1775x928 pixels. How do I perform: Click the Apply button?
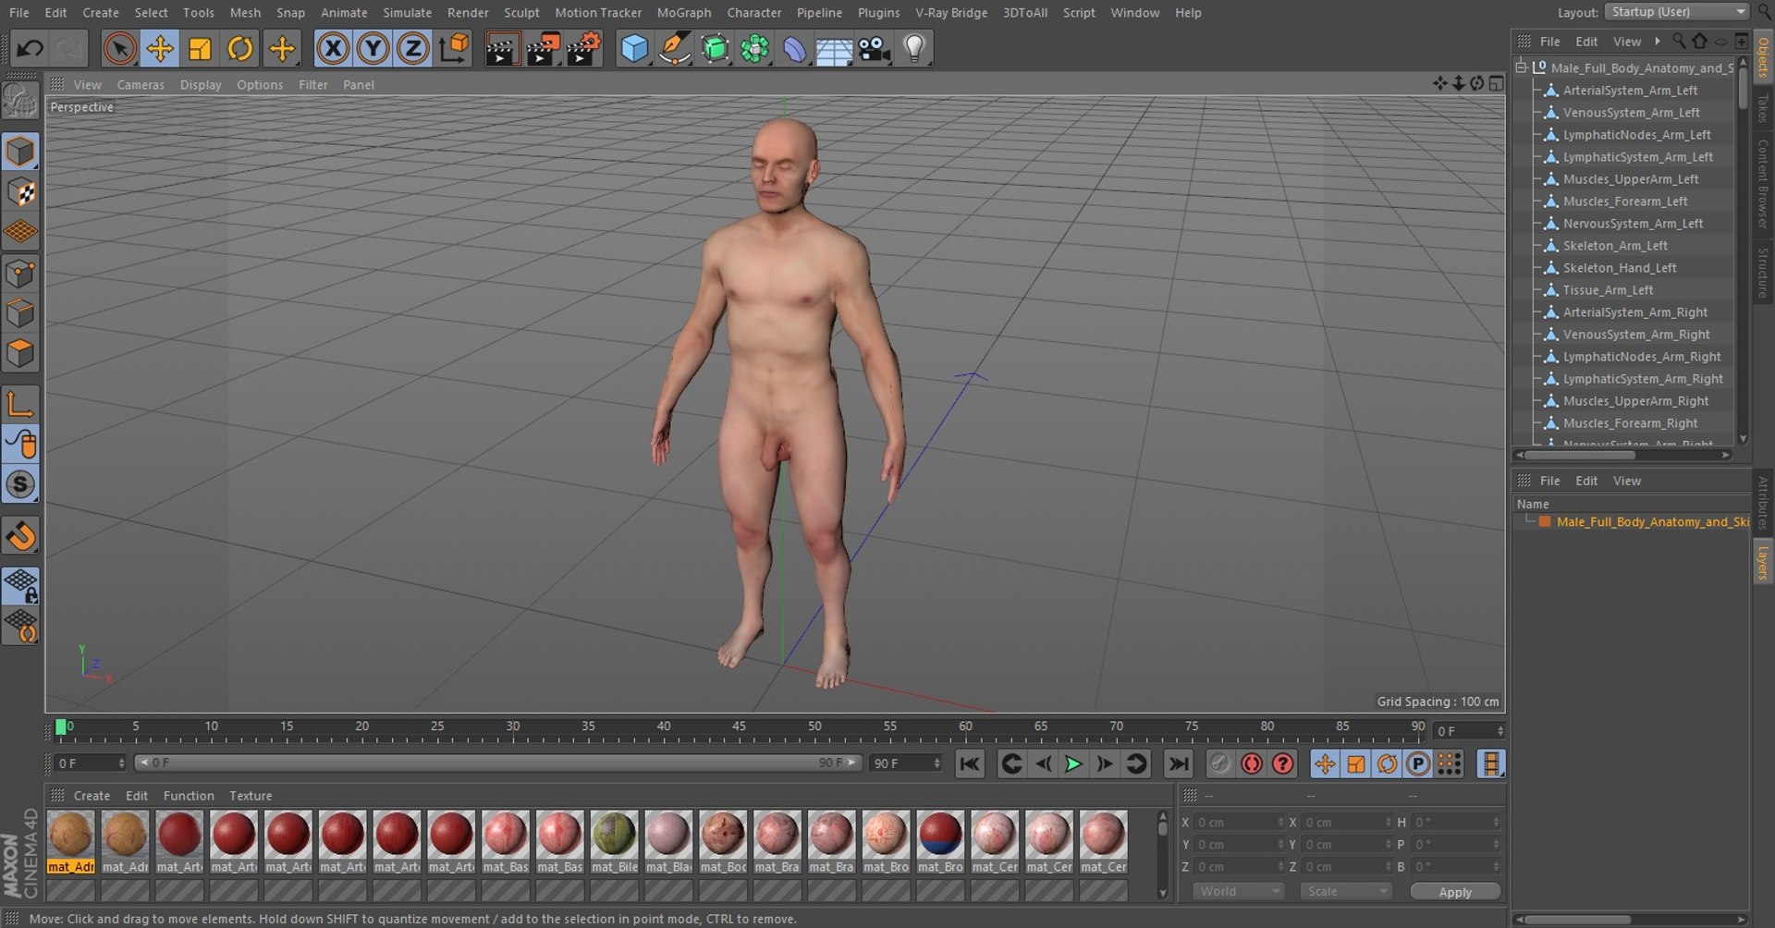(x=1454, y=892)
